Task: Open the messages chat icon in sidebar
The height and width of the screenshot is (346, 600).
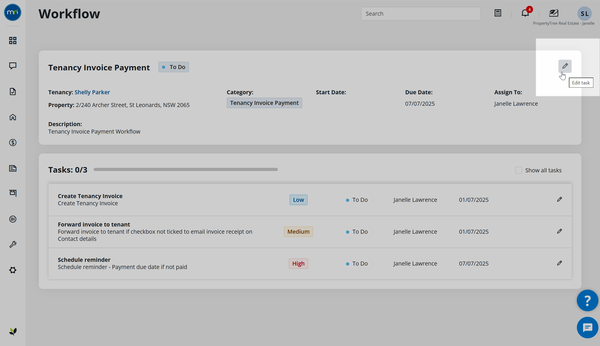Action: [x=13, y=66]
